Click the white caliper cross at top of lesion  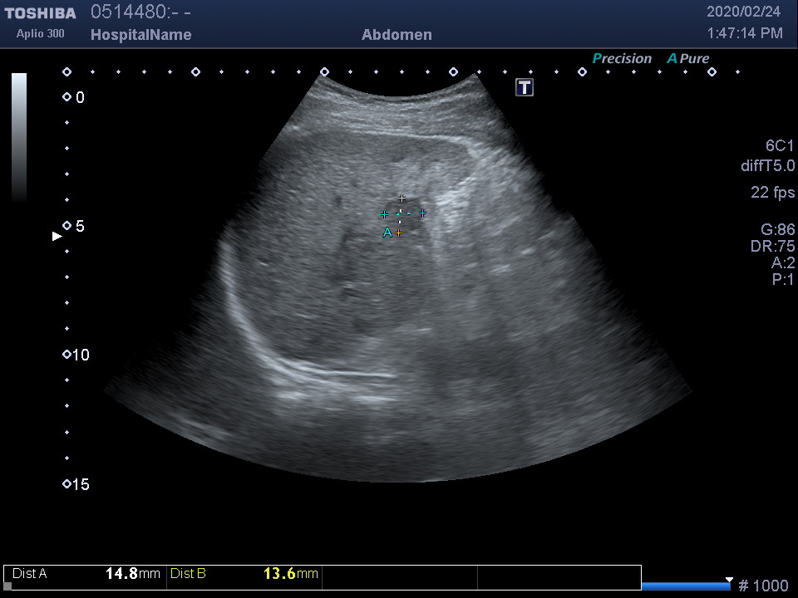click(x=402, y=198)
